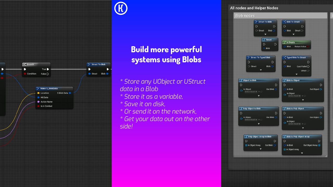Click the Blob pin on the Reset node
The width and height of the screenshot is (333, 187).
pos(264,48)
